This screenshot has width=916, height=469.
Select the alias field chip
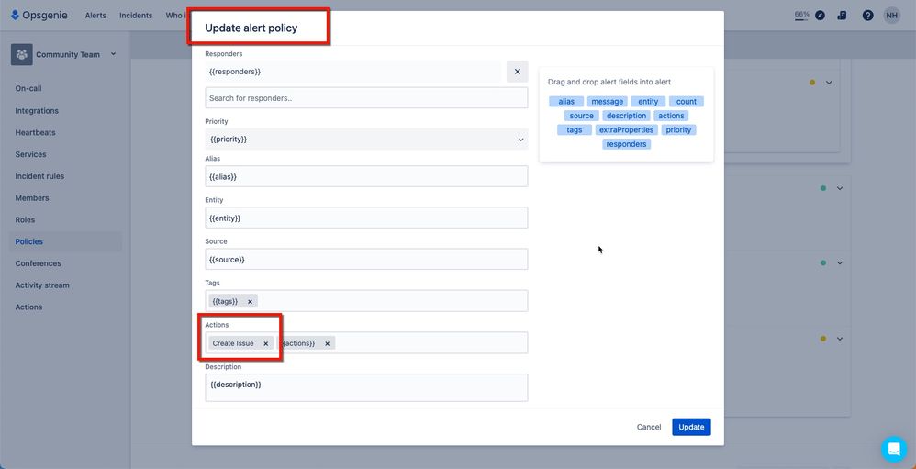(566, 102)
